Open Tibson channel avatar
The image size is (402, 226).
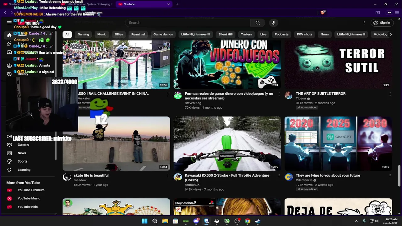pos(289,95)
